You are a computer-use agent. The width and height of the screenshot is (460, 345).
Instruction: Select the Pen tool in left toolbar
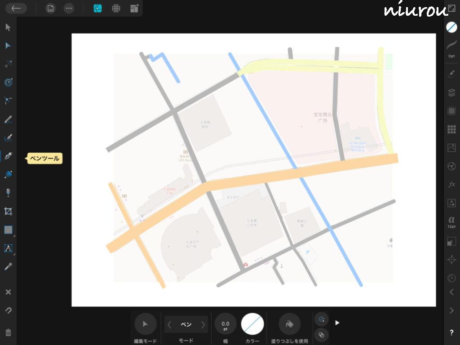point(8,156)
